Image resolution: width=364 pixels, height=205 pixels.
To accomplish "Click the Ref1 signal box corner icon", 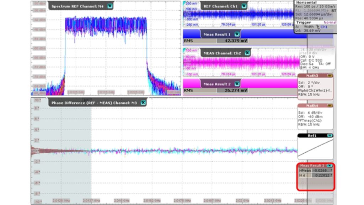I will [330, 136].
